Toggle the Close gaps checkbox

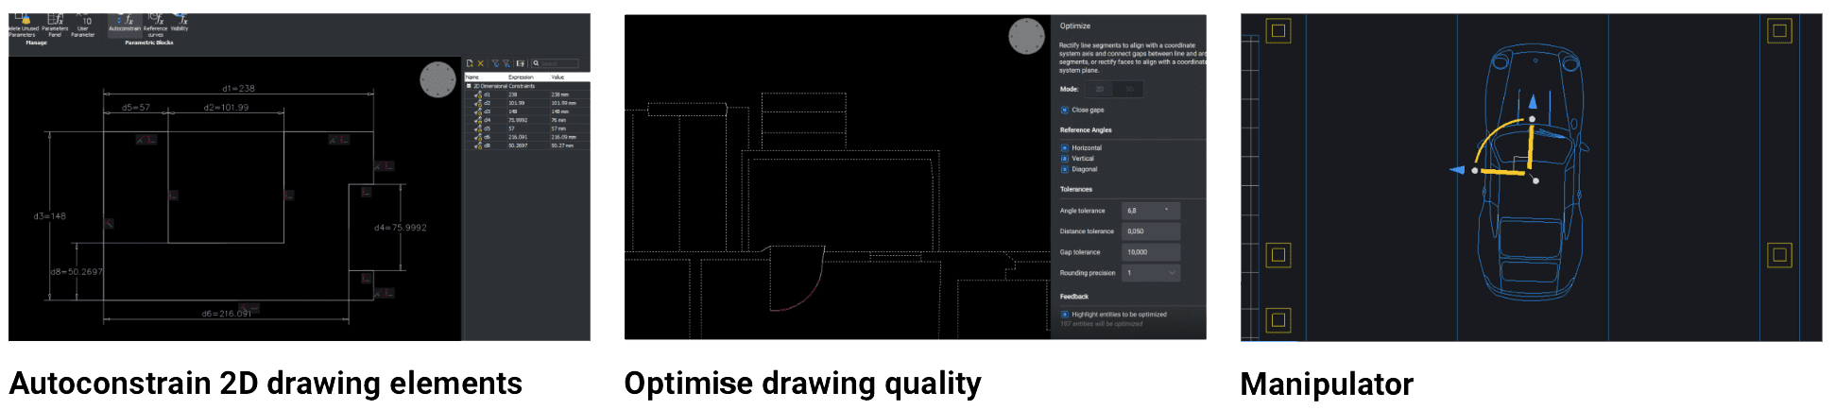pos(1065,110)
